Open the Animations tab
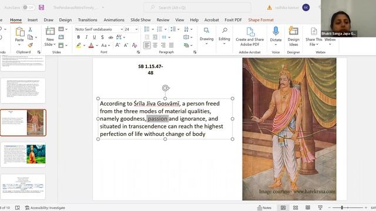The image size is (376, 211). (114, 20)
